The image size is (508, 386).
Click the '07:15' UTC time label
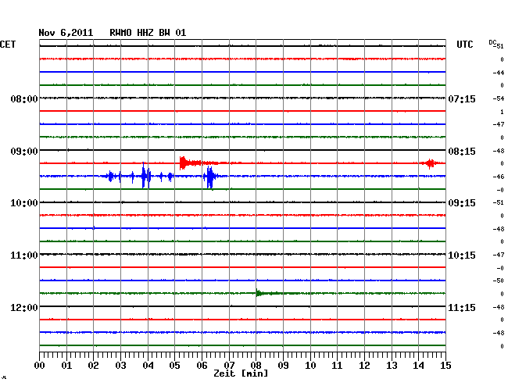[x=462, y=98]
